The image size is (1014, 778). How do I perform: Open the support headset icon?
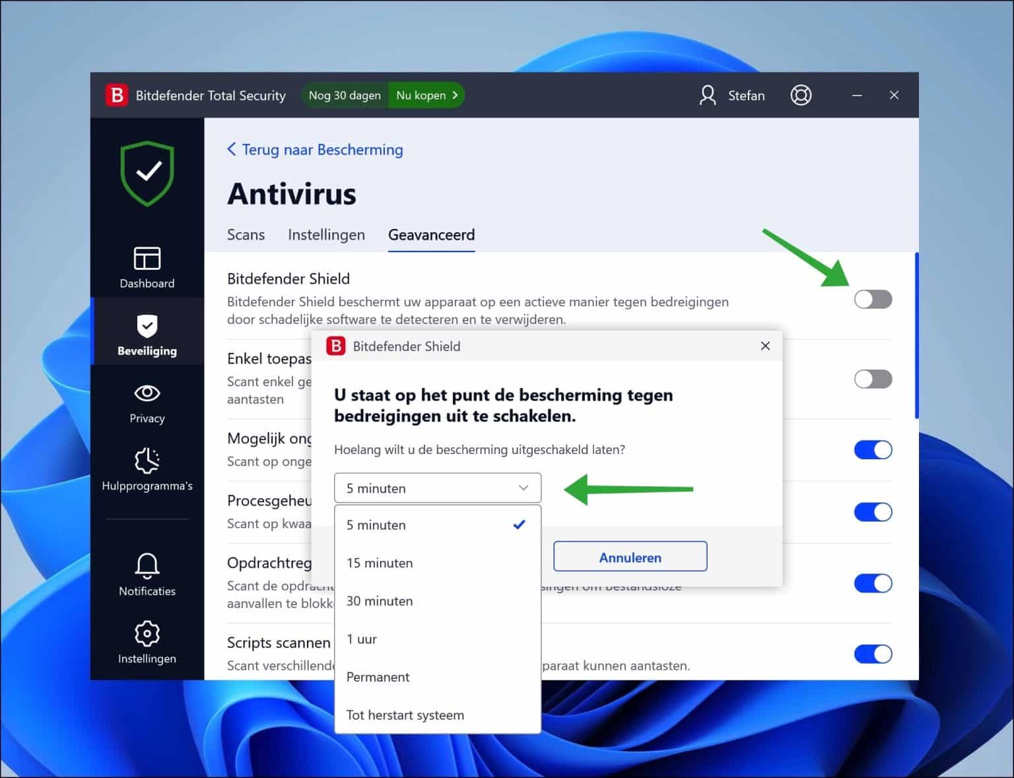click(801, 95)
